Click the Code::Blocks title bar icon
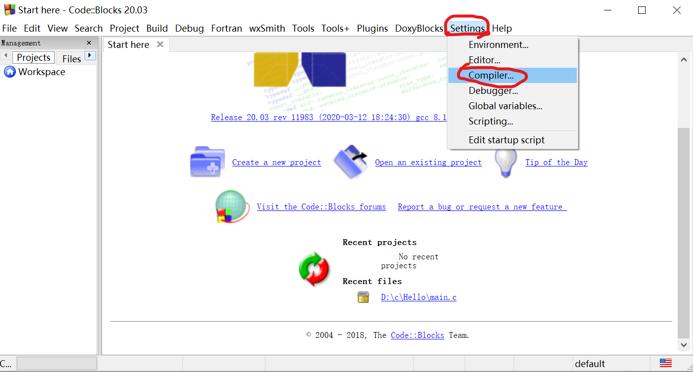 click(x=9, y=9)
